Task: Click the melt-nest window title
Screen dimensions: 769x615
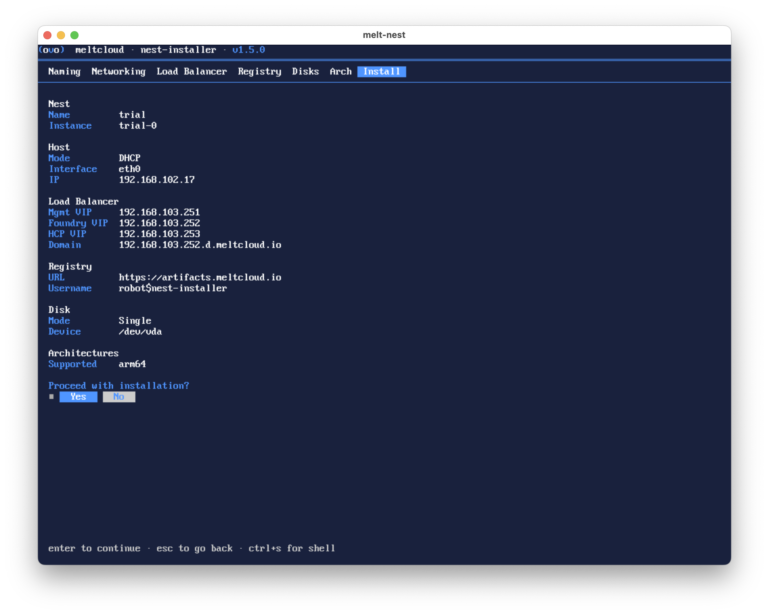Action: pos(384,35)
